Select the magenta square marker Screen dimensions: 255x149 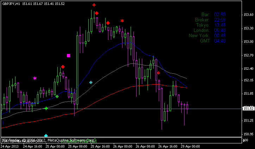click(x=68, y=55)
